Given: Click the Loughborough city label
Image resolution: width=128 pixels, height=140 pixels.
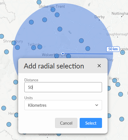Looking at the screenshot, I should coord(117,34).
